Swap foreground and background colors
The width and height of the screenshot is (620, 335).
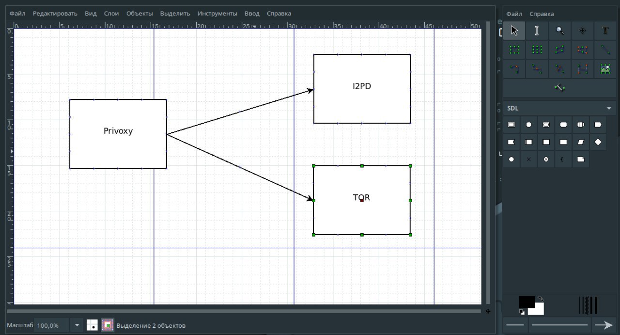pyautogui.click(x=541, y=299)
